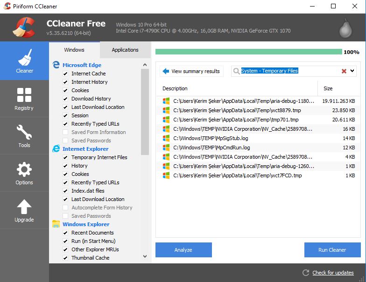This screenshot has width=366, height=282.
Task: Enable Edge Saved Passwords checkbox
Action: pyautogui.click(x=65, y=141)
